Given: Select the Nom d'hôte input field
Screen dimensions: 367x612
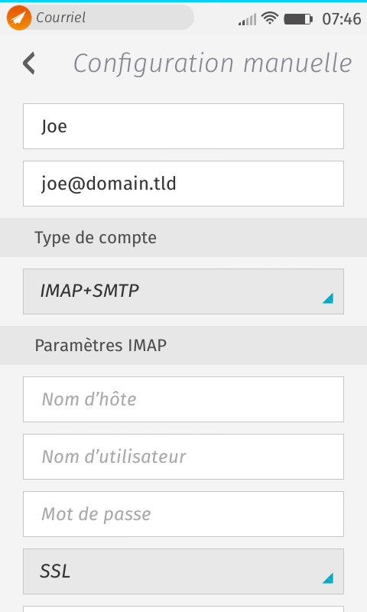Looking at the screenshot, I should pyautogui.click(x=183, y=399).
